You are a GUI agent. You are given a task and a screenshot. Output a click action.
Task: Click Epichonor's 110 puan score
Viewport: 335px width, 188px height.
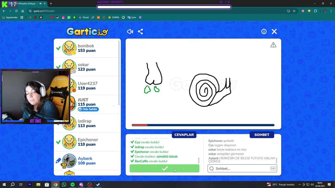coord(86,144)
